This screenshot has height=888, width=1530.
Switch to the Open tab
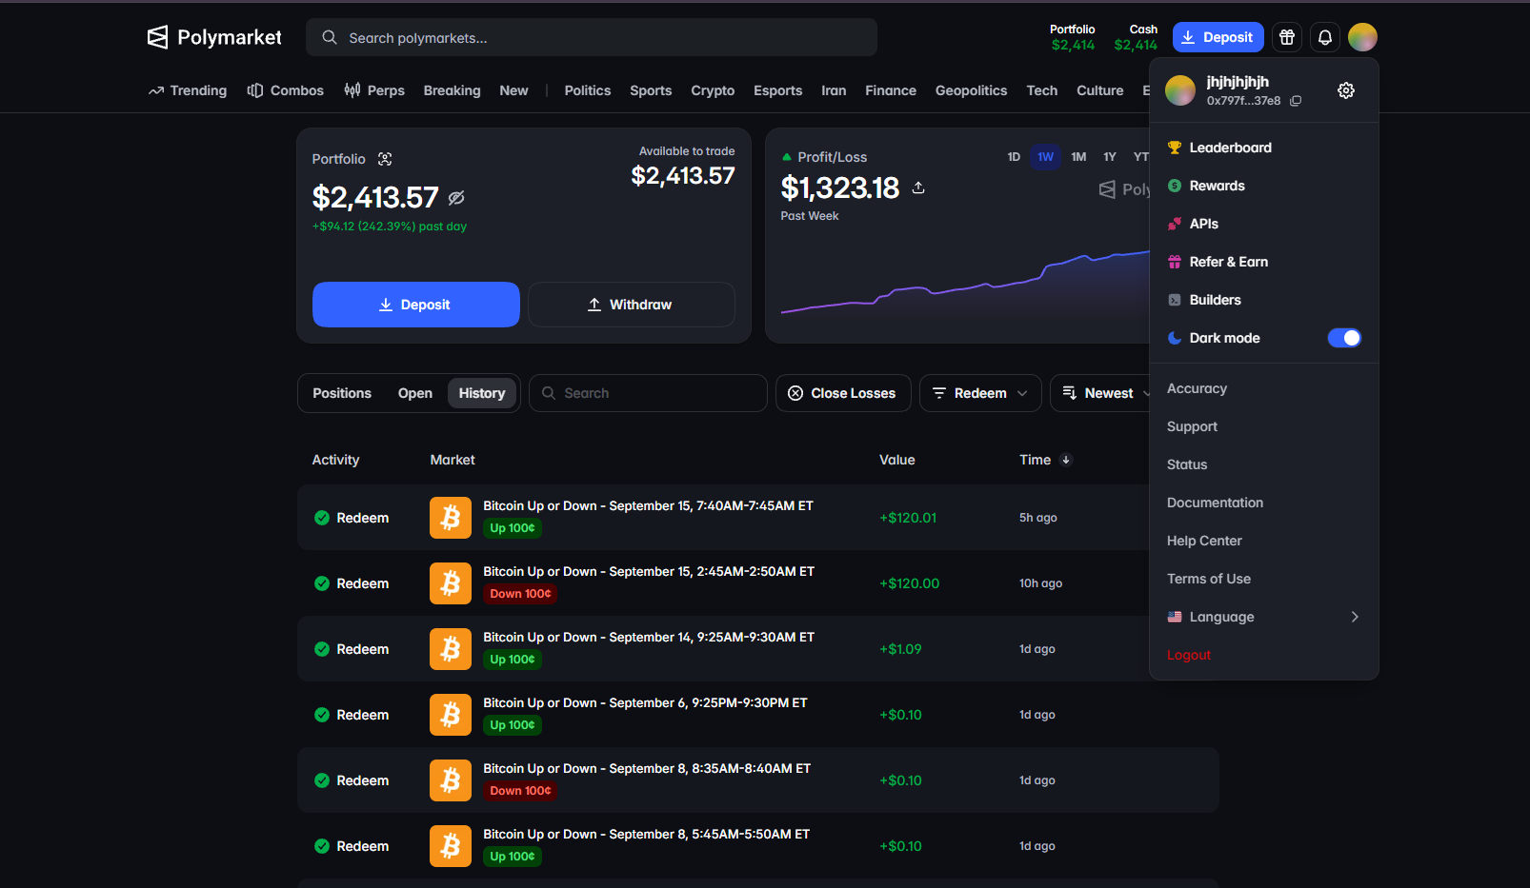[415, 393]
